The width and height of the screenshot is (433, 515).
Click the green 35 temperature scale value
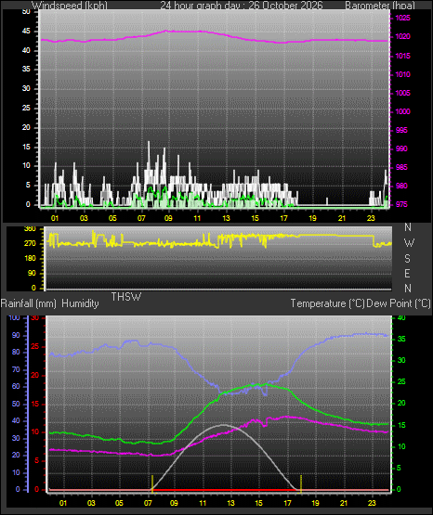tap(401, 339)
